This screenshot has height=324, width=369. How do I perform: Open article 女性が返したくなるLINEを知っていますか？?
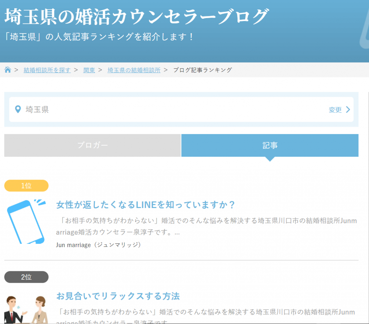tap(146, 205)
